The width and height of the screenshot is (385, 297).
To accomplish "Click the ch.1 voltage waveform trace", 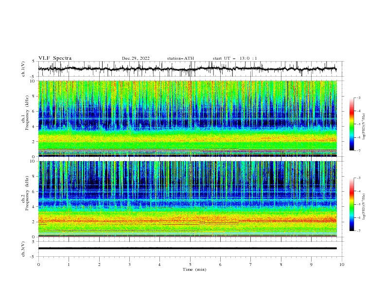I will (x=187, y=69).
